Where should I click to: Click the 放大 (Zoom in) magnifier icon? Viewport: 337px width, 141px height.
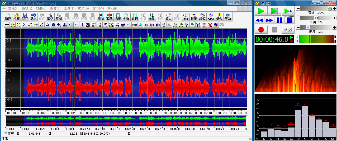point(168,17)
